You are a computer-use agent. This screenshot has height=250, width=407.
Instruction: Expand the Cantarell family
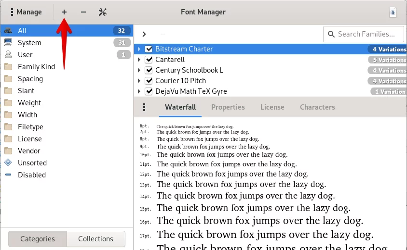click(x=139, y=60)
